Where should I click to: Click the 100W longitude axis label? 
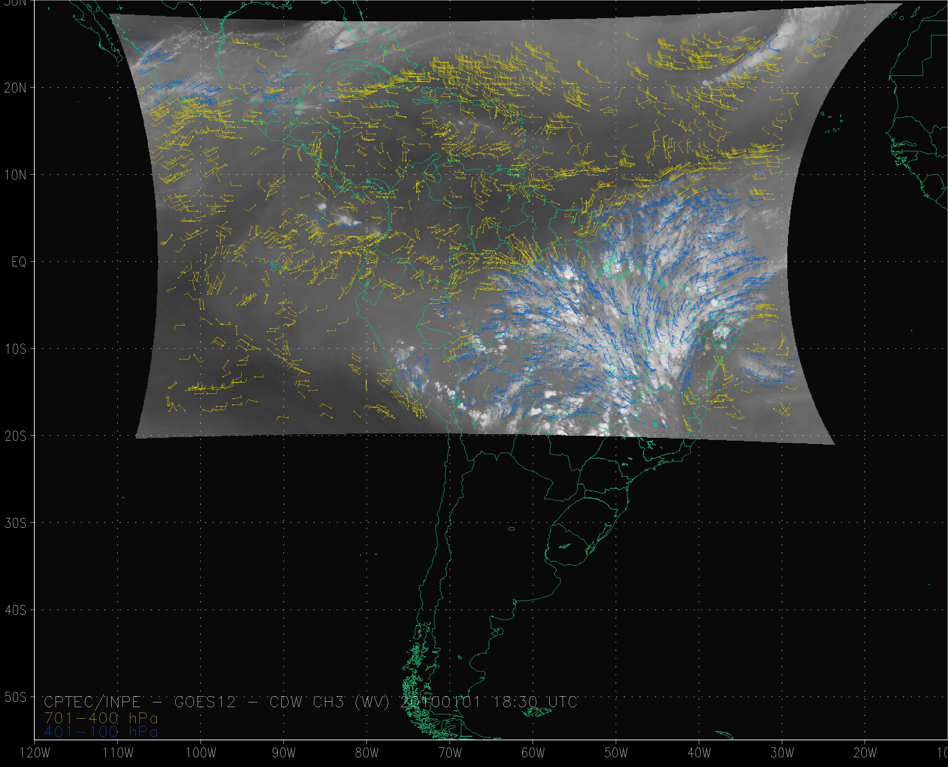[x=200, y=753]
